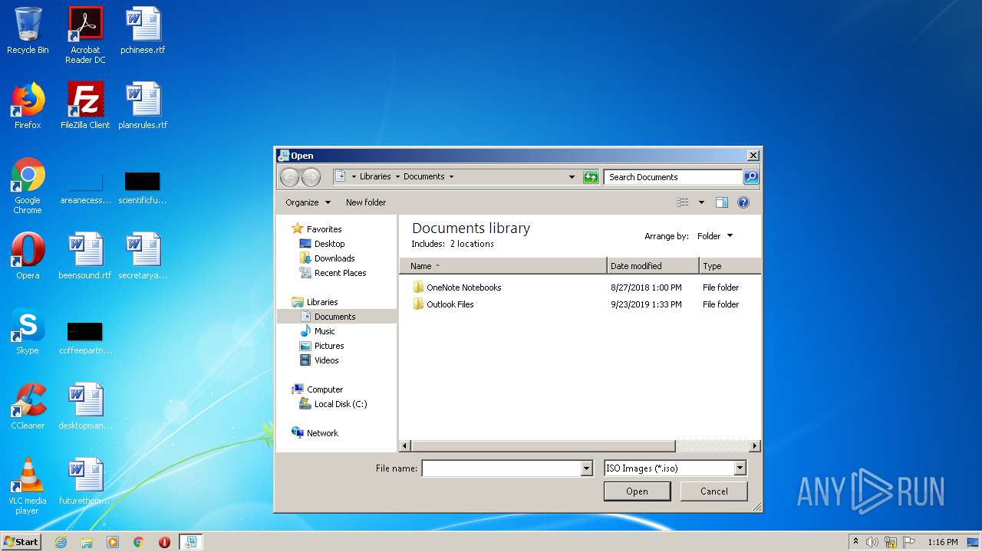The width and height of the screenshot is (982, 552).
Task: Sort by Date modified column header
Action: pyautogui.click(x=653, y=266)
